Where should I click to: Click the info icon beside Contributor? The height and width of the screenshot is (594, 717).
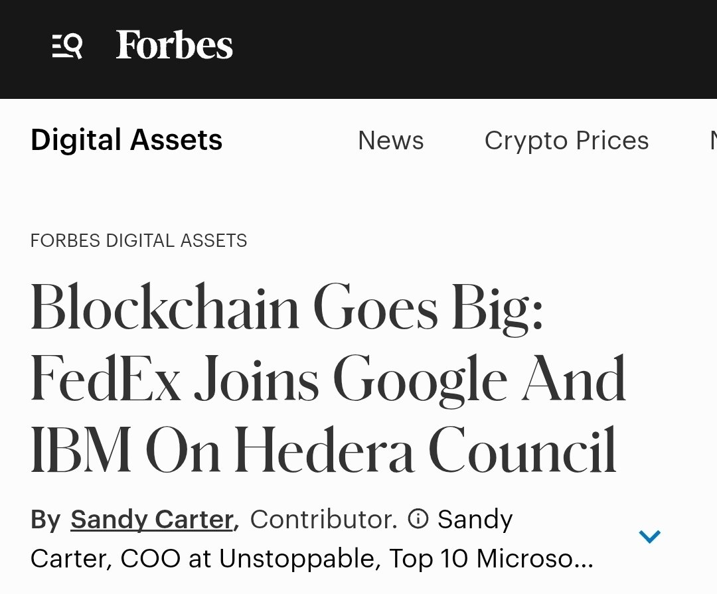point(418,518)
